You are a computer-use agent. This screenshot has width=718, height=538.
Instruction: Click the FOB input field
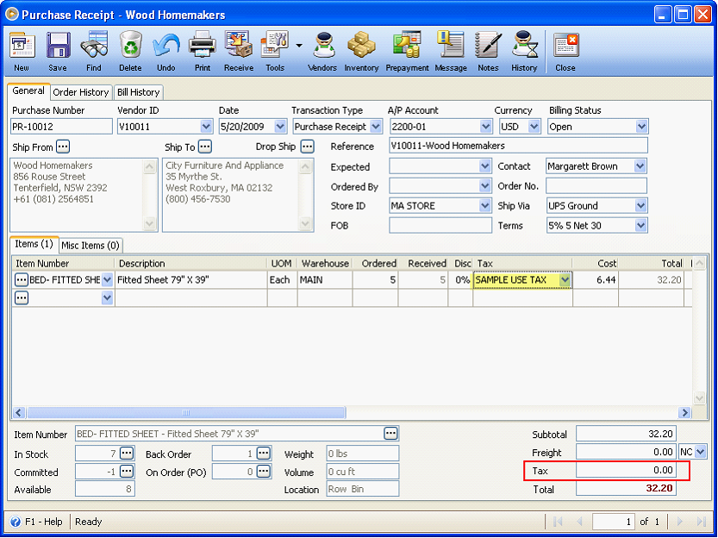[440, 225]
